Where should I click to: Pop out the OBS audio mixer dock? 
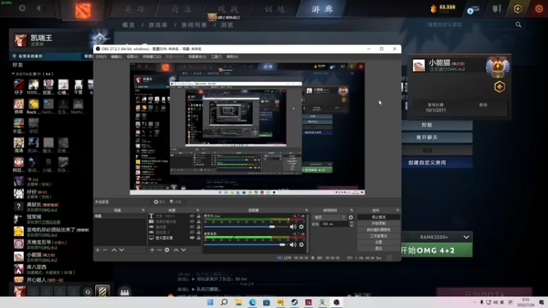point(306,210)
